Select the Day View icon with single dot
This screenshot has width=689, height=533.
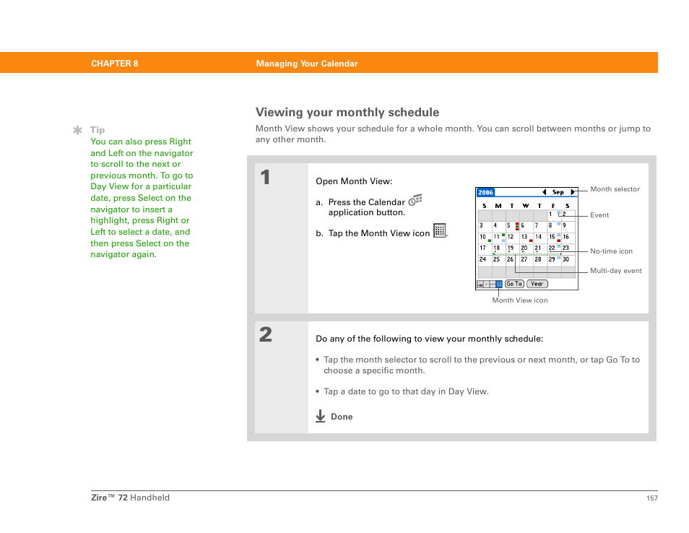(x=487, y=285)
